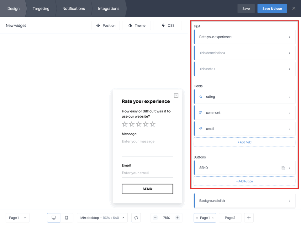The width and height of the screenshot is (301, 226).
Task: Open the Page 2 tab
Action: click(x=230, y=218)
